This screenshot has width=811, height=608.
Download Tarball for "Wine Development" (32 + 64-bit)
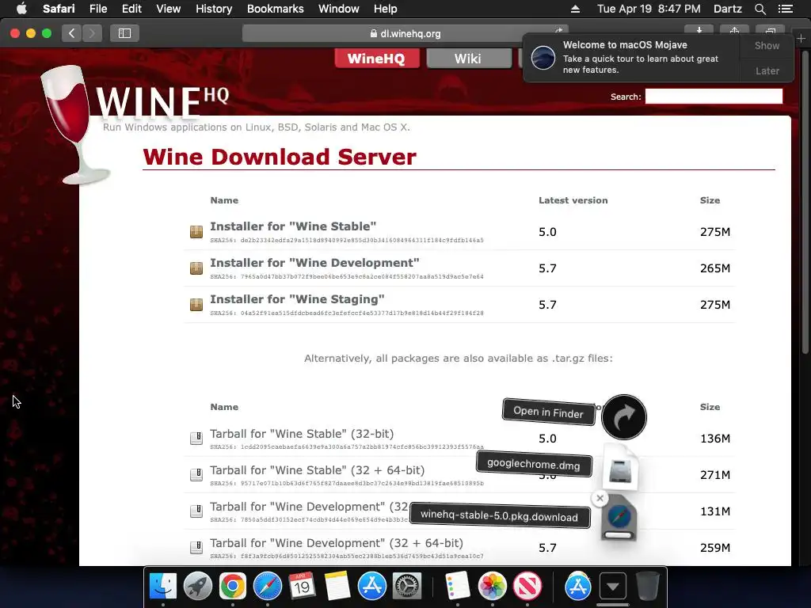coord(336,543)
